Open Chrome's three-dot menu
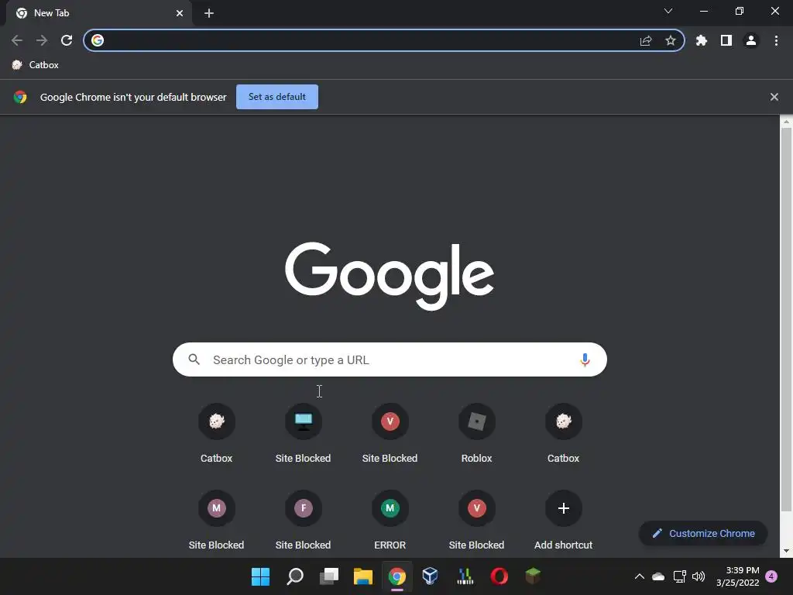 point(776,40)
